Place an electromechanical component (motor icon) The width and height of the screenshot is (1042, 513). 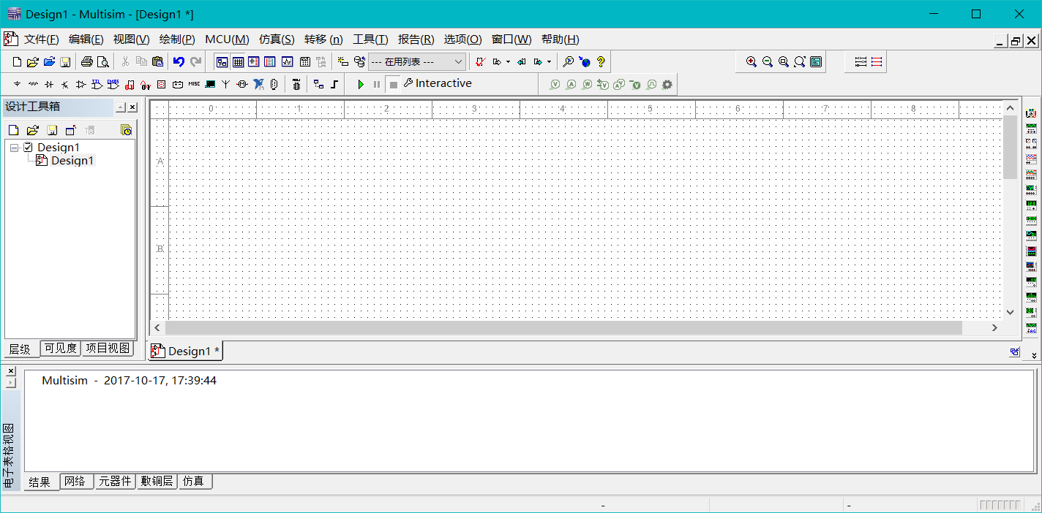coord(242,84)
